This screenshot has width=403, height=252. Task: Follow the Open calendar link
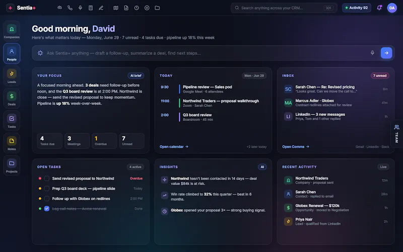(174, 147)
